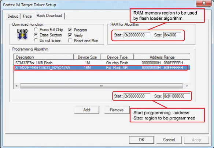
Task: Toggle the Verify checkbox
Action: click(x=70, y=35)
